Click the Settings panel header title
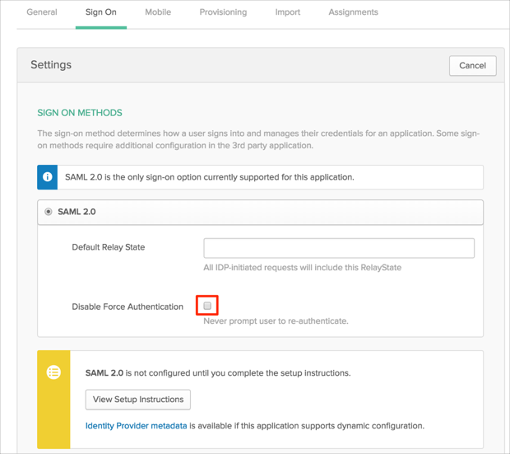 [51, 65]
